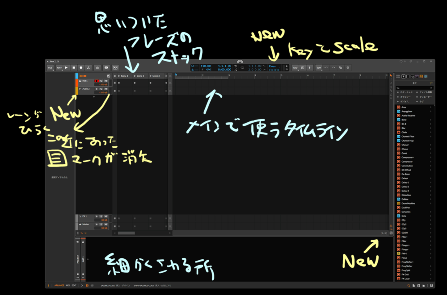The image size is (447, 295).
Task: Mute the FX 1 track
Action: click(105, 216)
